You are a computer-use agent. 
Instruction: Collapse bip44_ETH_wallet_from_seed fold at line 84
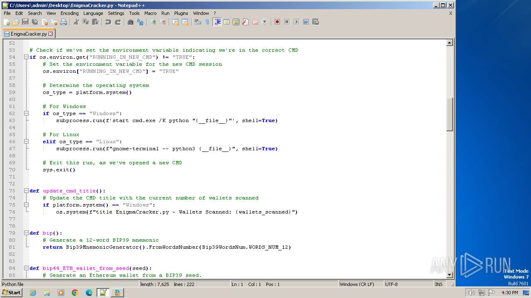(x=26, y=268)
